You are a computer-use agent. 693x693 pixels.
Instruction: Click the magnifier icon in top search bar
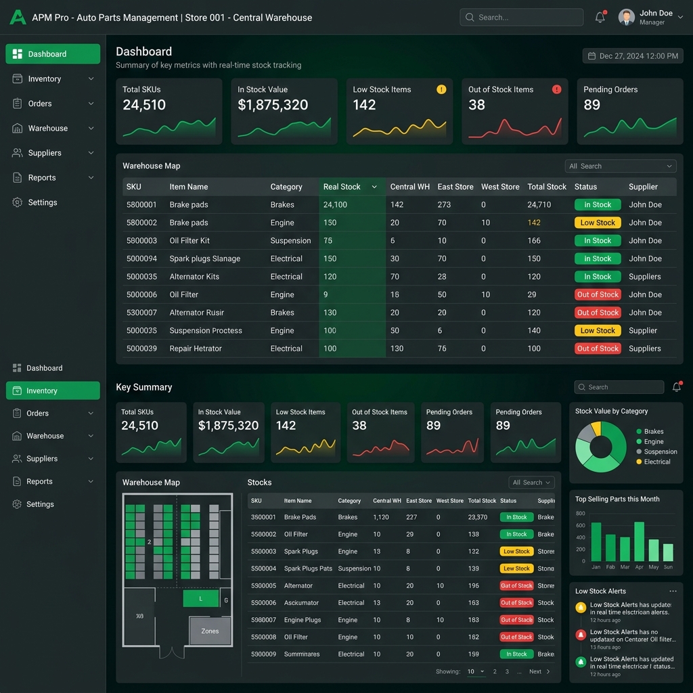coord(470,17)
